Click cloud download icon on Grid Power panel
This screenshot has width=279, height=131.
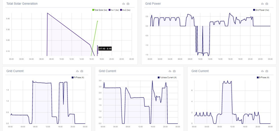pyautogui.click(x=262, y=4)
